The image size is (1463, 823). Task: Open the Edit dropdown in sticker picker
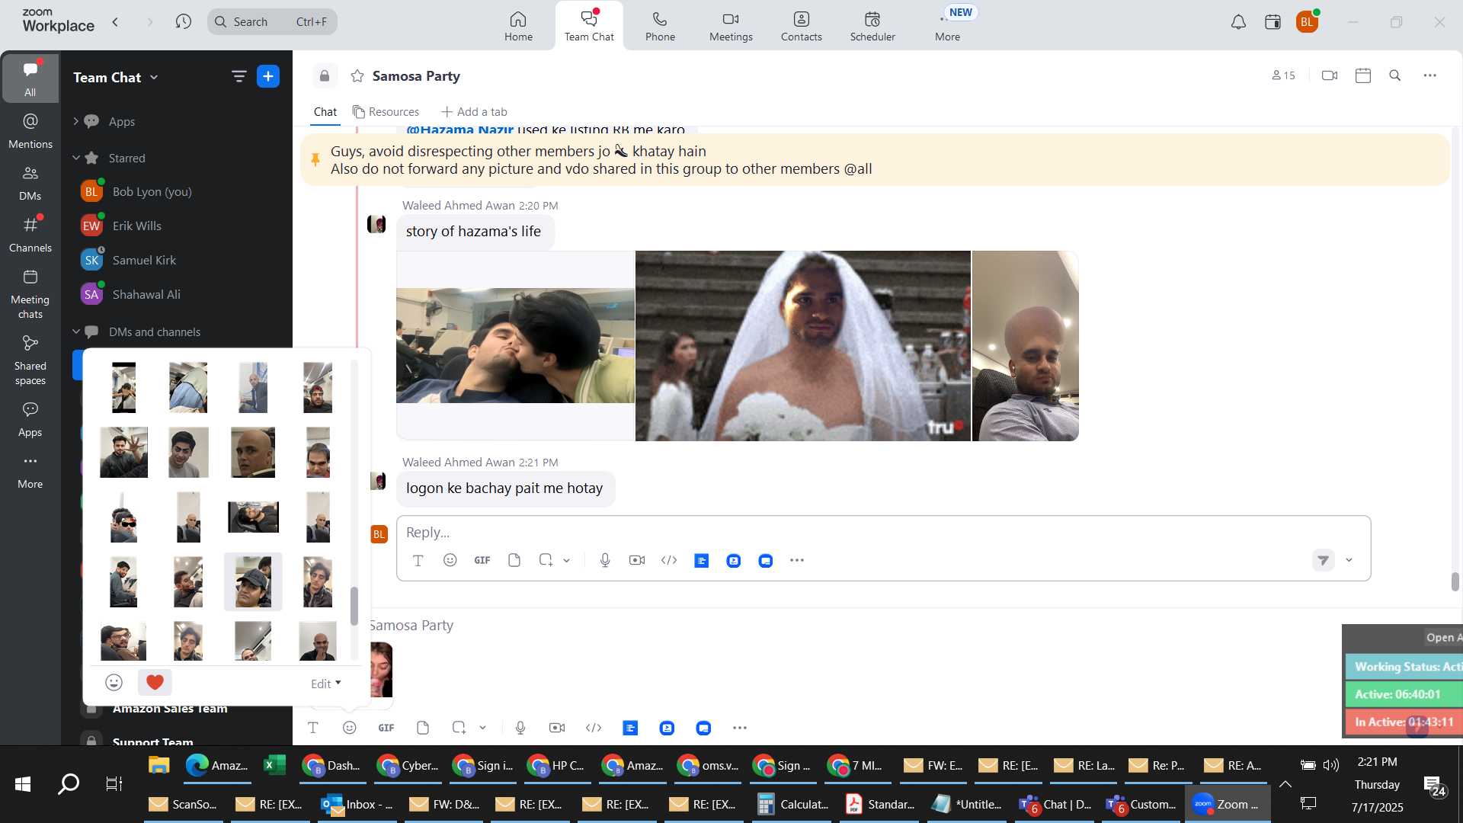tap(326, 684)
